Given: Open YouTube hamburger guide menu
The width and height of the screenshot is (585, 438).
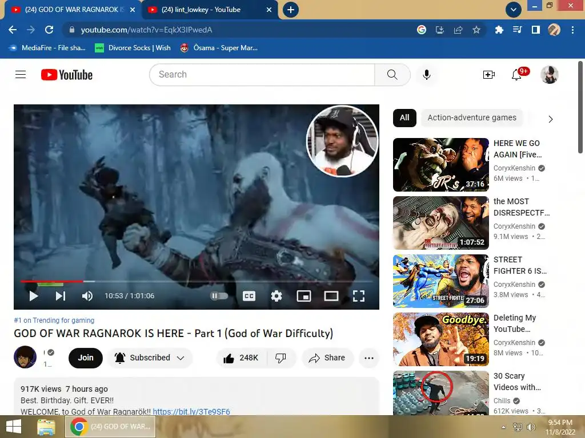Looking at the screenshot, I should click(x=21, y=75).
